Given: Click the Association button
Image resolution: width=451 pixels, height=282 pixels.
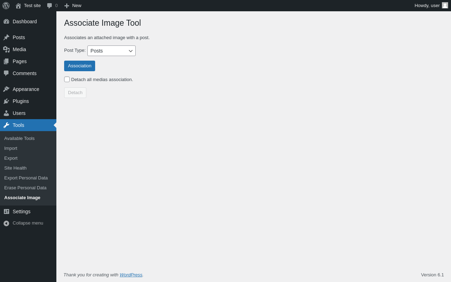Looking at the screenshot, I should click(x=80, y=66).
